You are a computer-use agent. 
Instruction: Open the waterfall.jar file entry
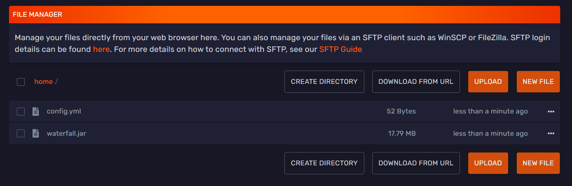coord(66,133)
